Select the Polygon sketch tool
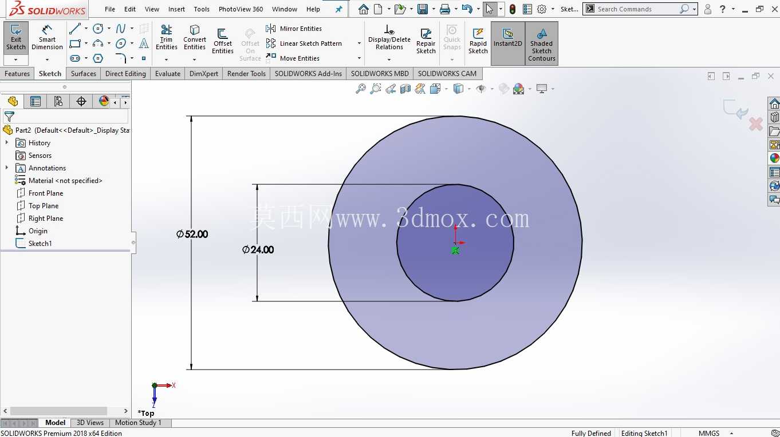This screenshot has height=437, width=780. pos(99,58)
